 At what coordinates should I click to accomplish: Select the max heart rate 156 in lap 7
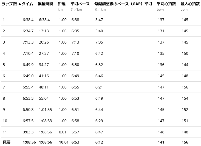point(185,87)
